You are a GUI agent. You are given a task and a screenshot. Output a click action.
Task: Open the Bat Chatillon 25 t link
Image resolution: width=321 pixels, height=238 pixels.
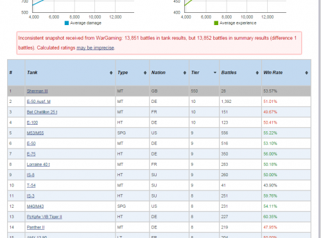42,112
